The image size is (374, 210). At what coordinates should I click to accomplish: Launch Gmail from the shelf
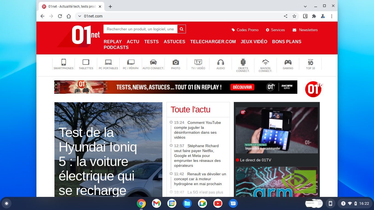pyautogui.click(x=156, y=203)
